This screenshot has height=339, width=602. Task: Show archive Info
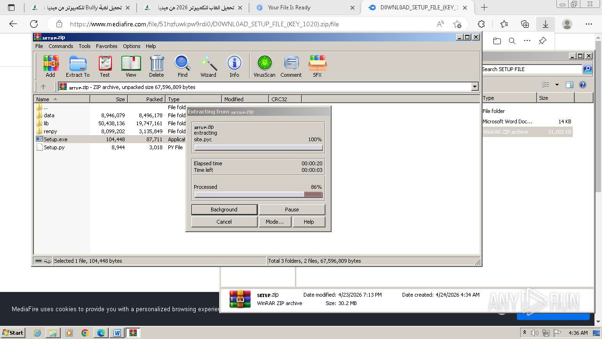[x=234, y=66]
